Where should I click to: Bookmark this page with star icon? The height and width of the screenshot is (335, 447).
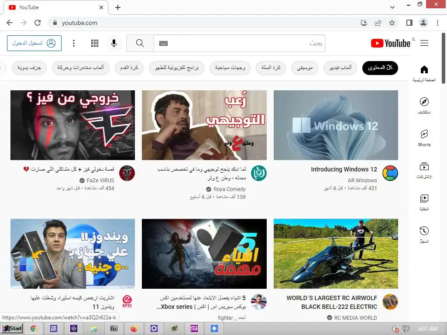pos(392,23)
